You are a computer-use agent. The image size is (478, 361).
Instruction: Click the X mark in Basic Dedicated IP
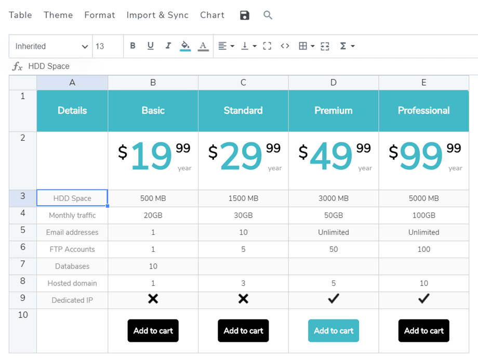pyautogui.click(x=153, y=299)
